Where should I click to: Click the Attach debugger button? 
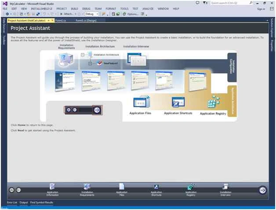tap(66, 14)
